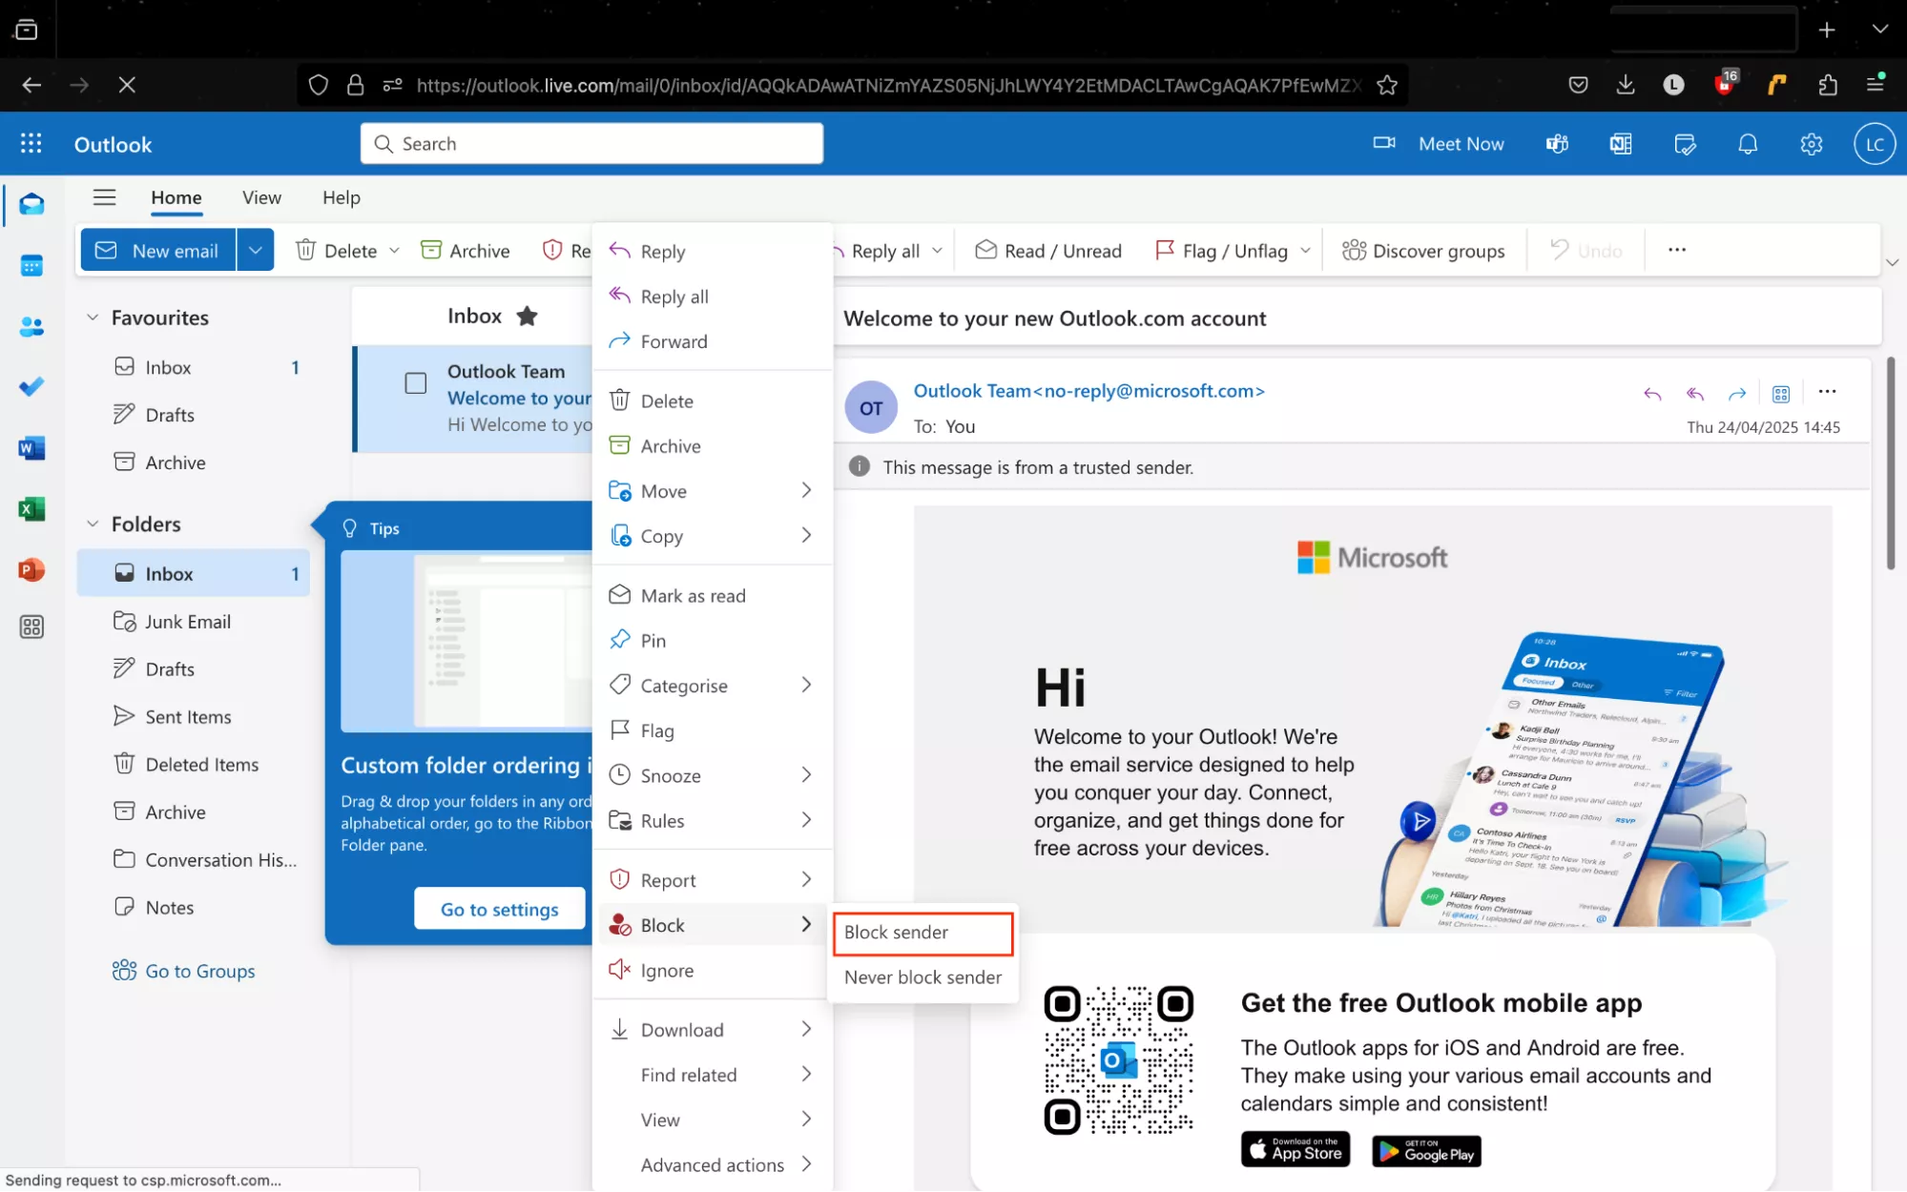Open the settings gear in header
Screen dimensions: 1907x1192
[x=1811, y=144]
